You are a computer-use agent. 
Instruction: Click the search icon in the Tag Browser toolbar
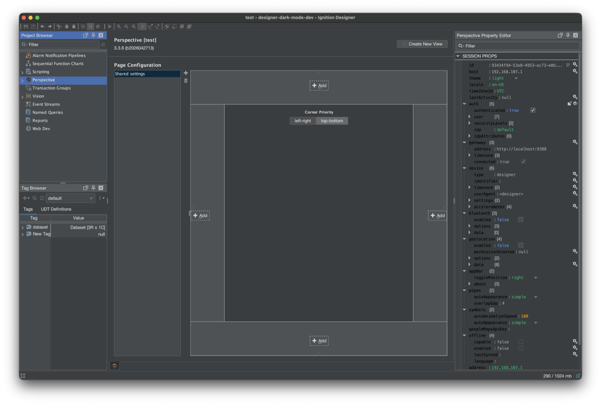[35, 198]
